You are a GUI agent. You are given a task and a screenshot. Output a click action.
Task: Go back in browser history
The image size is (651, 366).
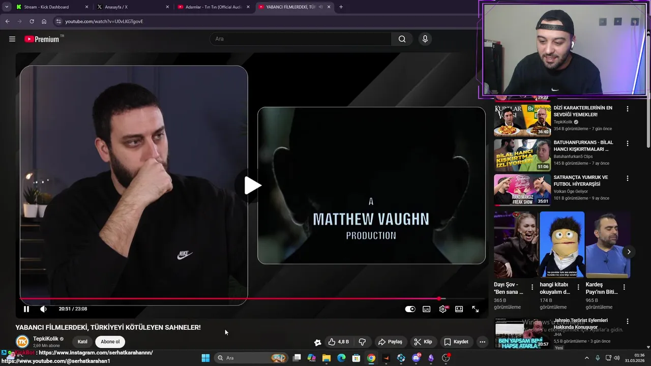pos(7,21)
